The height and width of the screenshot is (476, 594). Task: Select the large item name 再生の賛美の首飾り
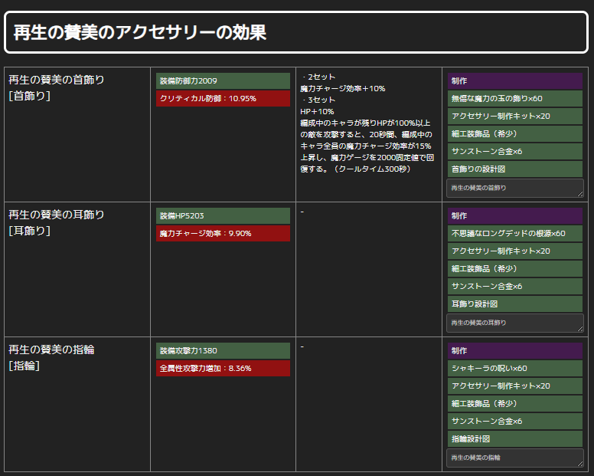(57, 80)
